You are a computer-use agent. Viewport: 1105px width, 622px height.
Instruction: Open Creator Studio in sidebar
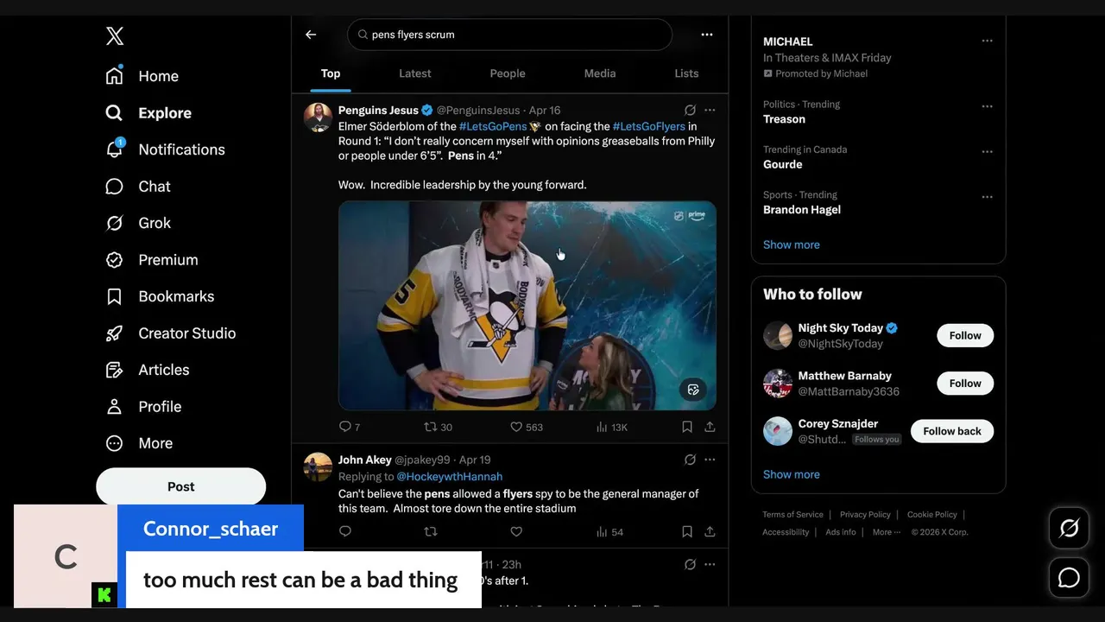pos(170,333)
